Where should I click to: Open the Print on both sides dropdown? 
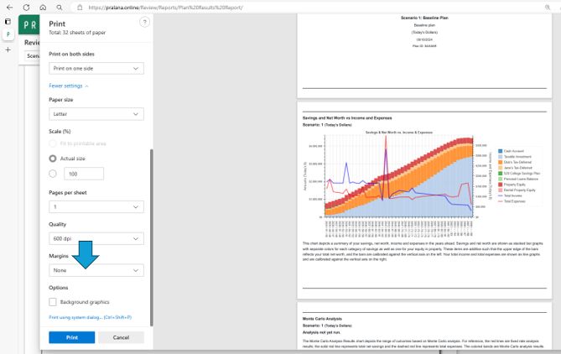click(x=96, y=68)
